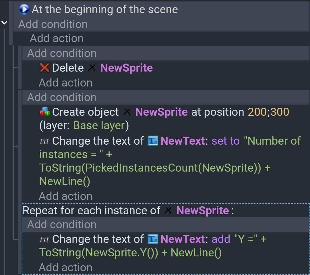The height and width of the screenshot is (275, 310).
Task: Select the "Repeat for each instance of" header
Action: point(91,211)
